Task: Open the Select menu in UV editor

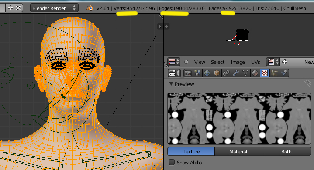Action: [217, 62]
